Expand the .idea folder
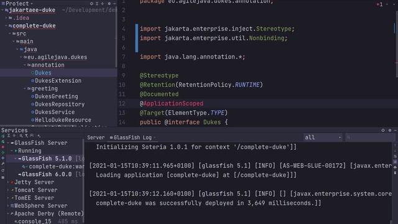The height and width of the screenshot is (224, 398). click(6, 18)
